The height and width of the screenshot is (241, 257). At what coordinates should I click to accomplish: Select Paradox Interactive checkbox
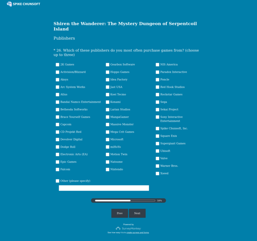pyautogui.click(x=158, y=72)
